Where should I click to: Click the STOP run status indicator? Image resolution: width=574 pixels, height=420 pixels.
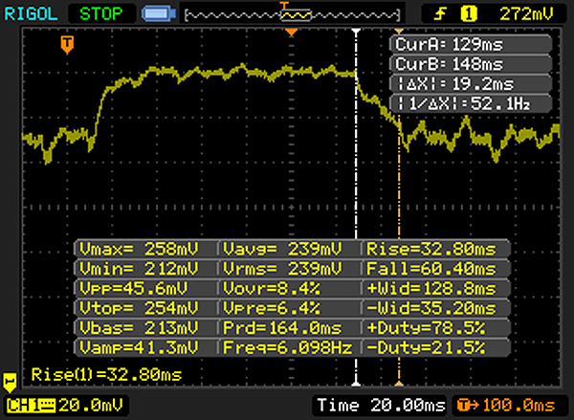[101, 14]
